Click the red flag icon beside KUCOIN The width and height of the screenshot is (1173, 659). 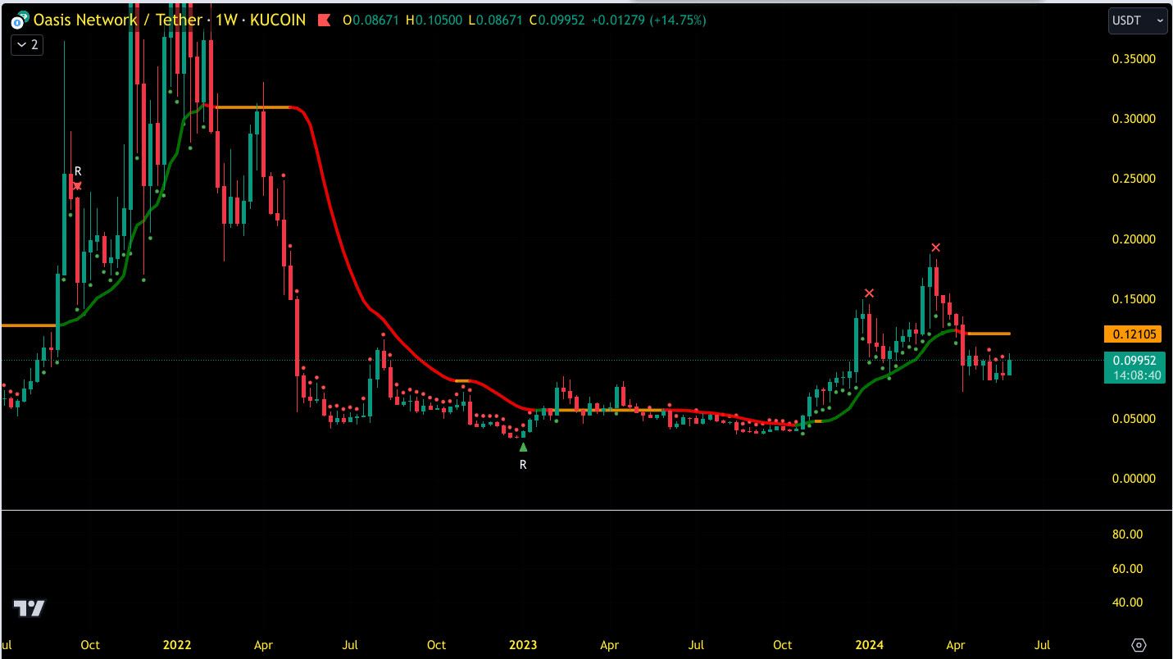[324, 20]
